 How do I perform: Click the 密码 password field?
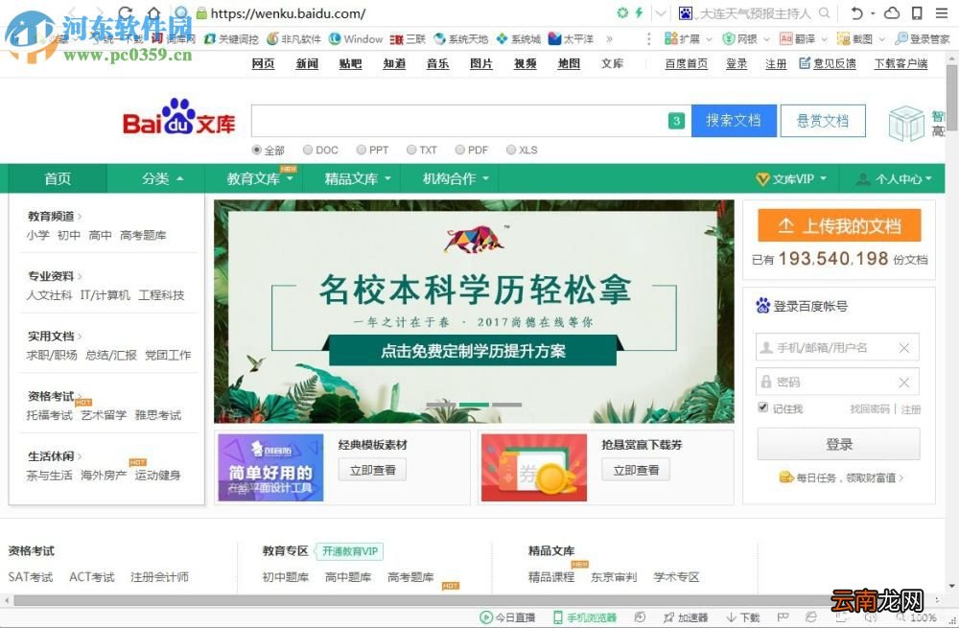(x=837, y=383)
